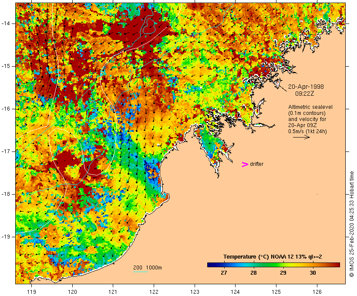Click the longitude axis label 119
This screenshot has height=296, width=357.
(x=31, y=292)
